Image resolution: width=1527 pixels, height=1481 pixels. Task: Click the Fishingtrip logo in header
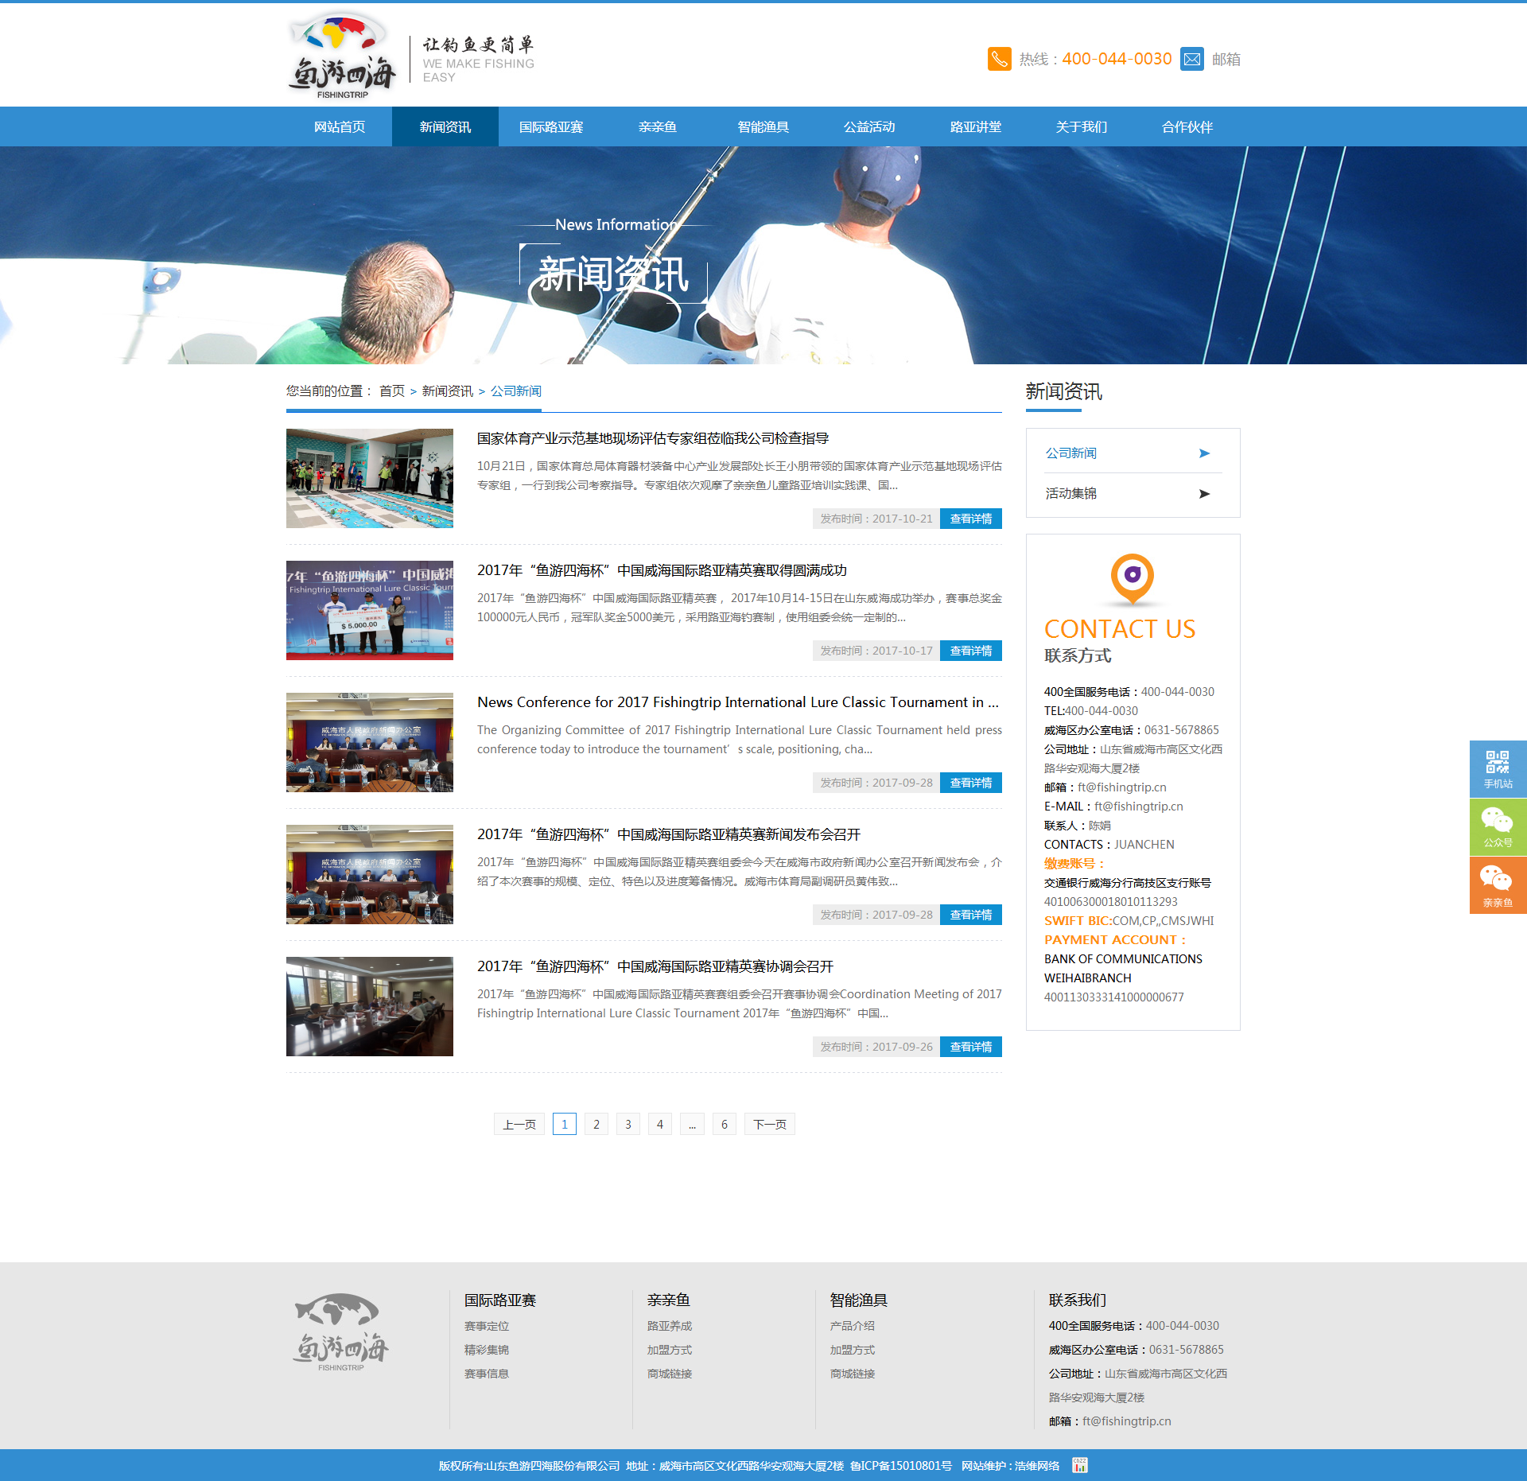coord(343,55)
